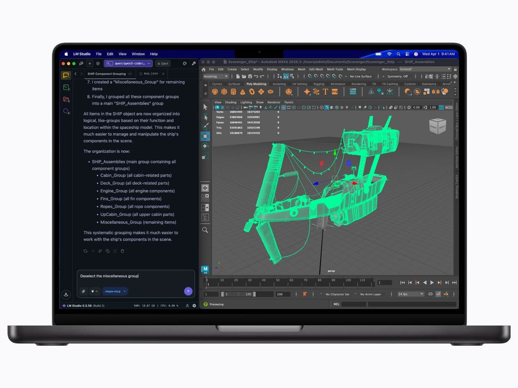Click the animation end field showing 200
The height and width of the screenshot is (388, 518).
(x=283, y=295)
